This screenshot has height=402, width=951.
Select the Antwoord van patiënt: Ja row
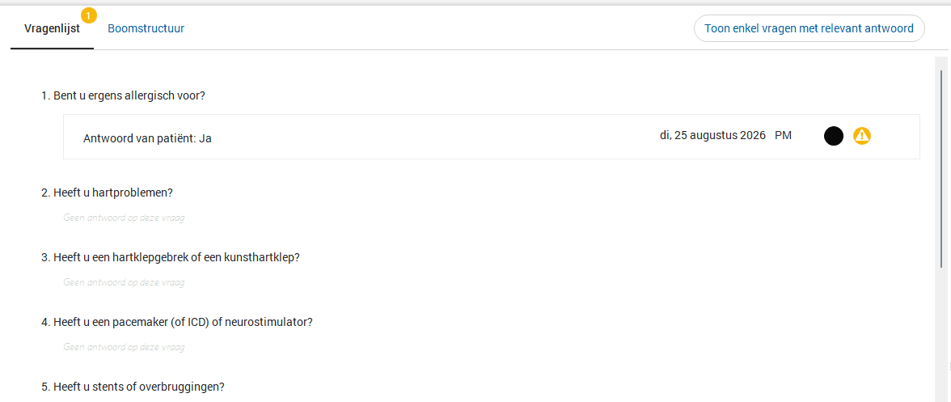(492, 137)
